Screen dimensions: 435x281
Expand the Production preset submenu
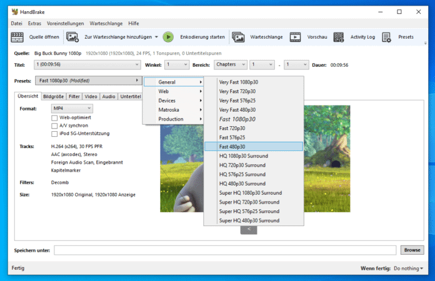pos(174,119)
